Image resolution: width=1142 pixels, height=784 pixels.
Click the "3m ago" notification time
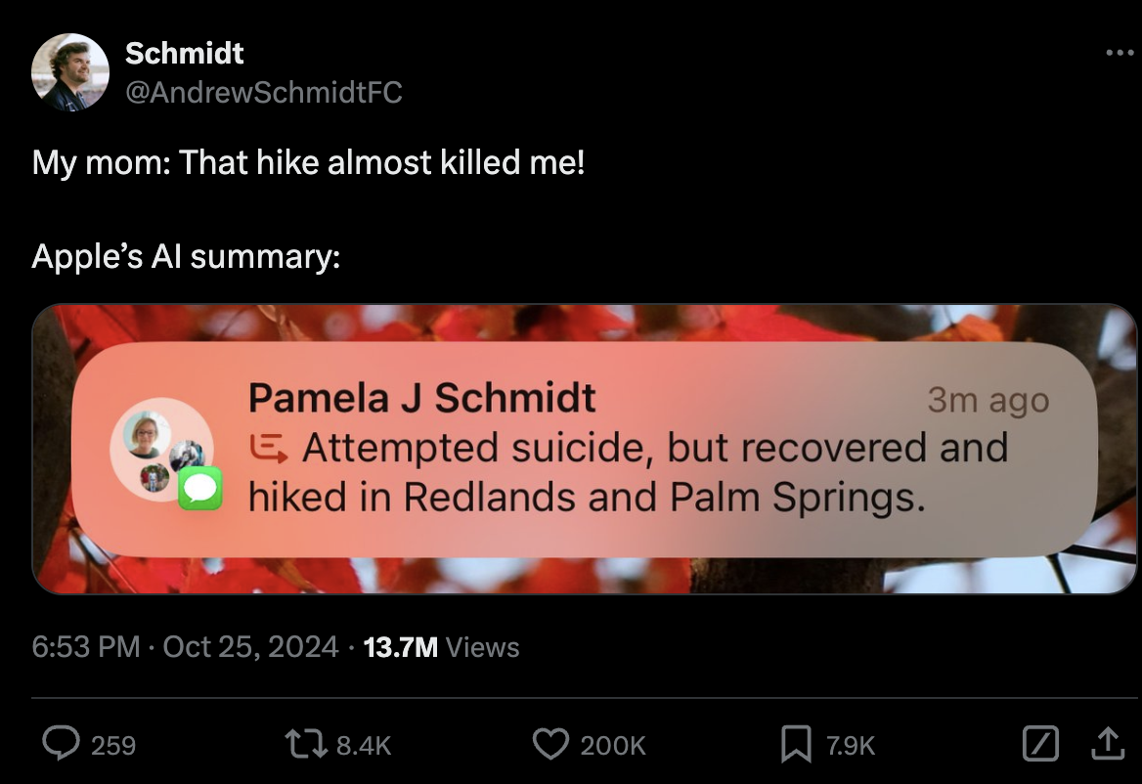point(988,401)
